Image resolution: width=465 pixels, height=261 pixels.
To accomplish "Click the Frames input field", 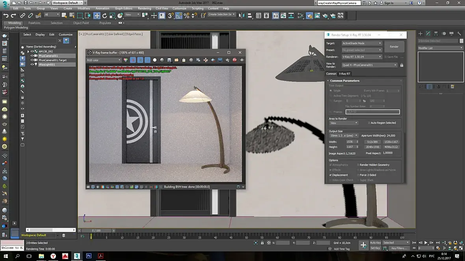I will [372, 112].
